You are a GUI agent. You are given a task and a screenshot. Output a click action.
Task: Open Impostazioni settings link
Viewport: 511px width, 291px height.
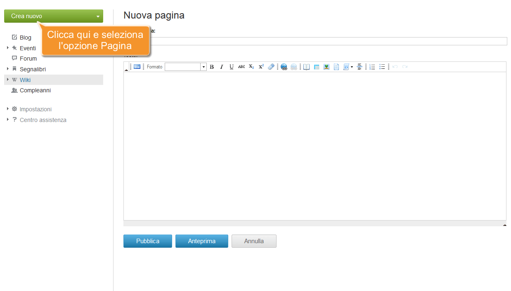click(35, 109)
